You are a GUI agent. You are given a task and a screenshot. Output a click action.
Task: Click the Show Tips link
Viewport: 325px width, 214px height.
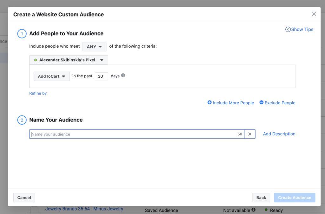299,30
